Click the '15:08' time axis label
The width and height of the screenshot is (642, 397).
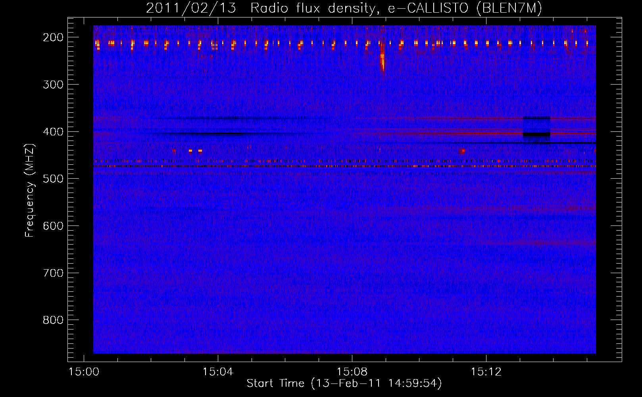(x=352, y=372)
